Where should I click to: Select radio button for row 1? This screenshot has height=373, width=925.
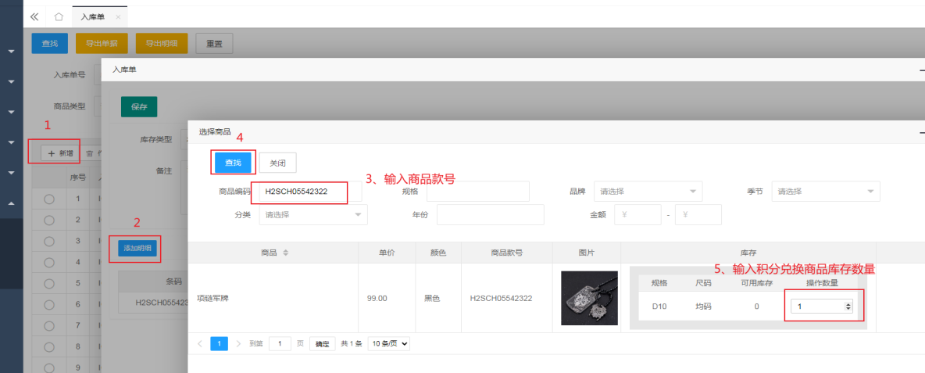click(x=49, y=199)
